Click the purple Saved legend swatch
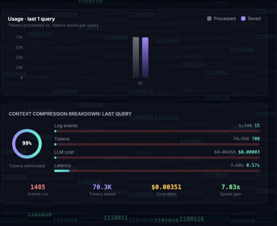277x226 pixels. click(x=243, y=19)
